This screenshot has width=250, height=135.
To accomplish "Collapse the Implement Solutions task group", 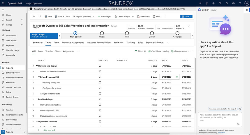I will coord(37,121).
